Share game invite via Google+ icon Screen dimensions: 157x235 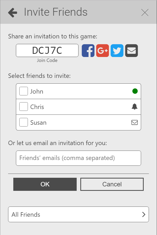pos(102,50)
